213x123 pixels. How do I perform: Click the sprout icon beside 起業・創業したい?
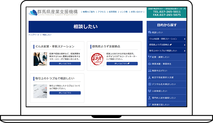pyautogui.click(x=149, y=57)
